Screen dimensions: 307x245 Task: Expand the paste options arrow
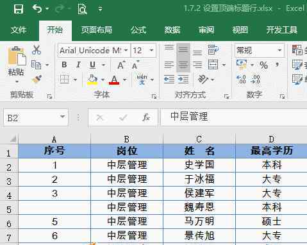coord(17,81)
